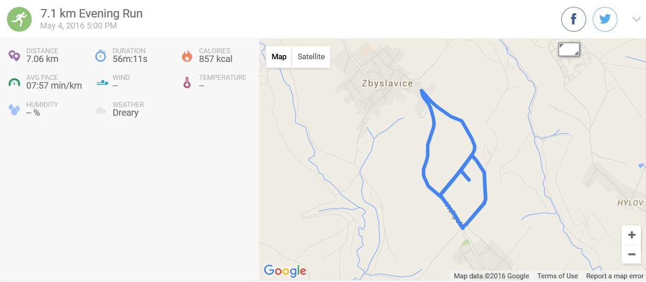The width and height of the screenshot is (646, 282).
Task: Share the run on Twitter
Action: click(x=605, y=19)
